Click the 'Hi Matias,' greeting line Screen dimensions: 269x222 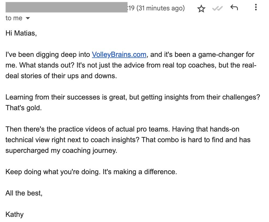pyautogui.click(x=21, y=33)
